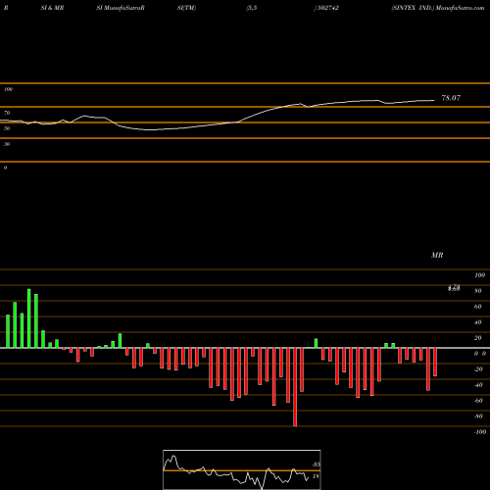Click the SINTEX IND. MunafaSutra.com header text

(x=438, y=8)
